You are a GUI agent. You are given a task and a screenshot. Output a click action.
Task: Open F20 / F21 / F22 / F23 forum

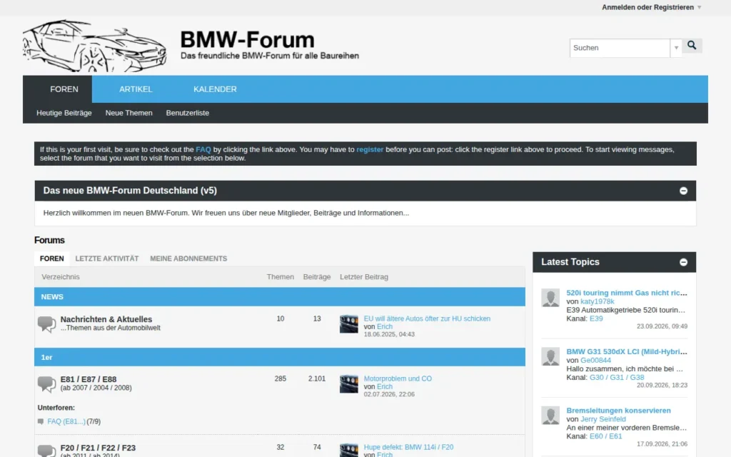pos(98,448)
